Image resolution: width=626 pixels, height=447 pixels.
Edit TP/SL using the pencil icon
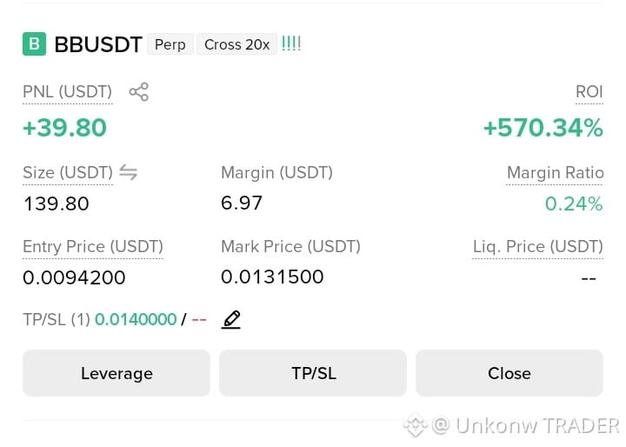tap(231, 319)
